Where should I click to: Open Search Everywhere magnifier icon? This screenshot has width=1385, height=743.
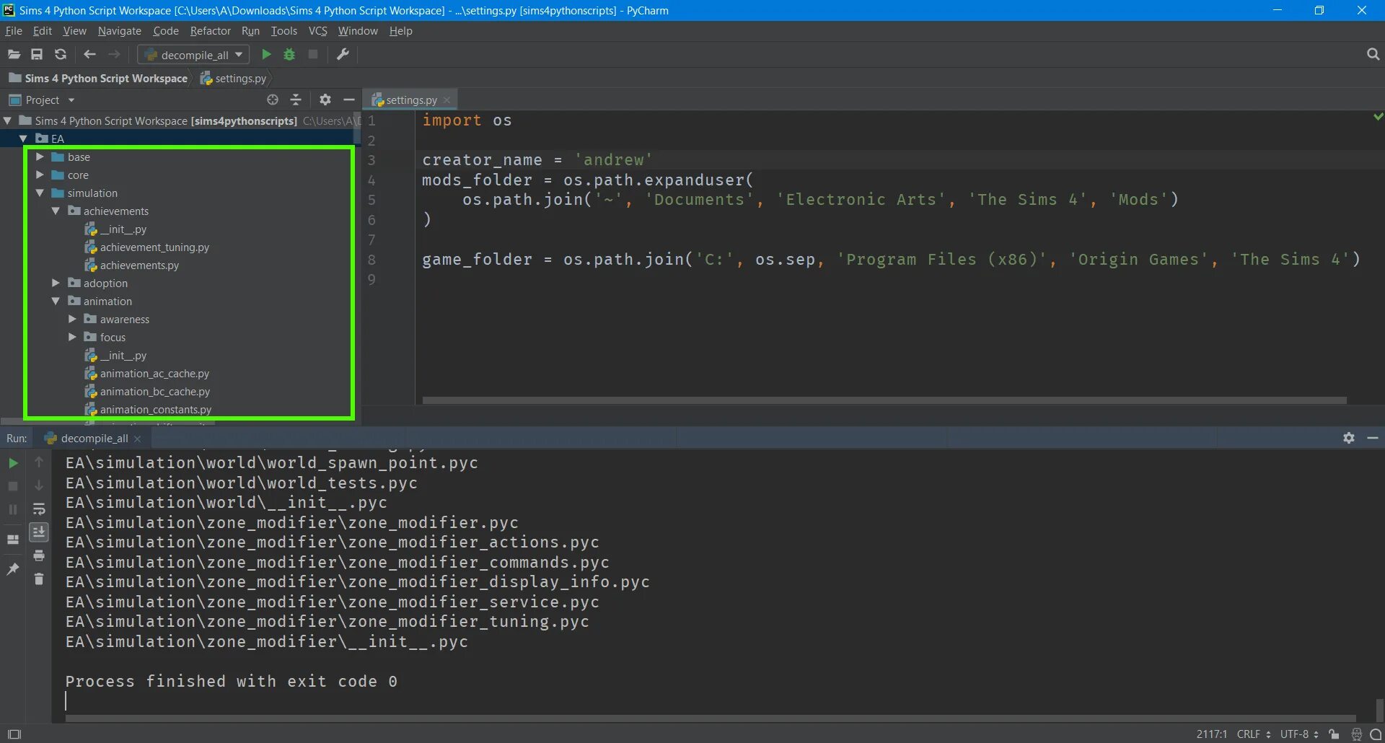(1373, 55)
